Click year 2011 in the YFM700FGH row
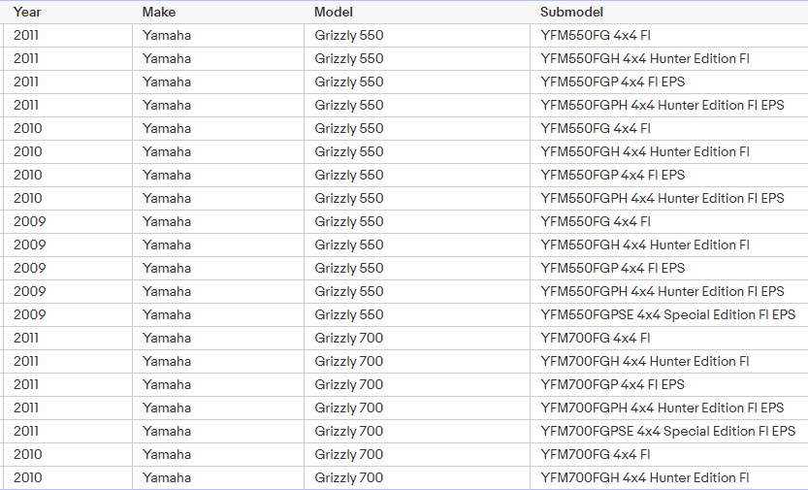 point(27,361)
